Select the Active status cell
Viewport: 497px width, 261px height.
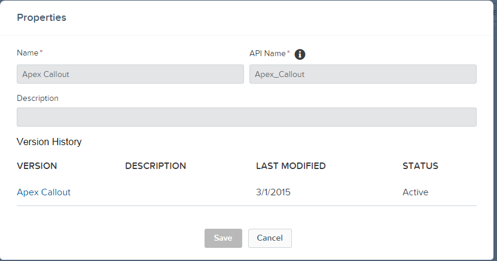[416, 192]
